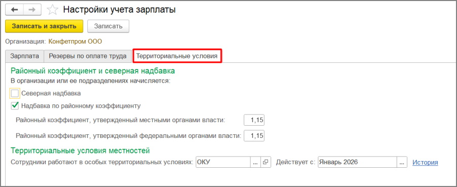The image size is (457, 187).
Task: Click the ОКУ territorial conditions input field
Action: click(x=223, y=162)
